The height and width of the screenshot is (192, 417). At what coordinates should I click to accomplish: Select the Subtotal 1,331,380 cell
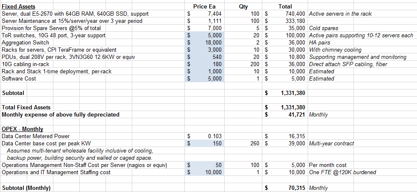[x=285, y=93]
